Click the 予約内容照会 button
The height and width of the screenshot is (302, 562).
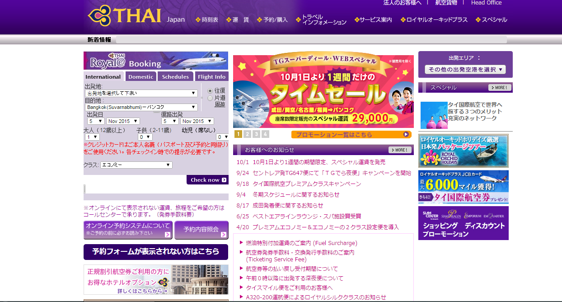point(201,230)
